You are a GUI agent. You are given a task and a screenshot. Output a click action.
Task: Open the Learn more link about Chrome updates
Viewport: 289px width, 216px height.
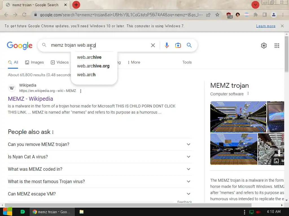tap(266, 26)
